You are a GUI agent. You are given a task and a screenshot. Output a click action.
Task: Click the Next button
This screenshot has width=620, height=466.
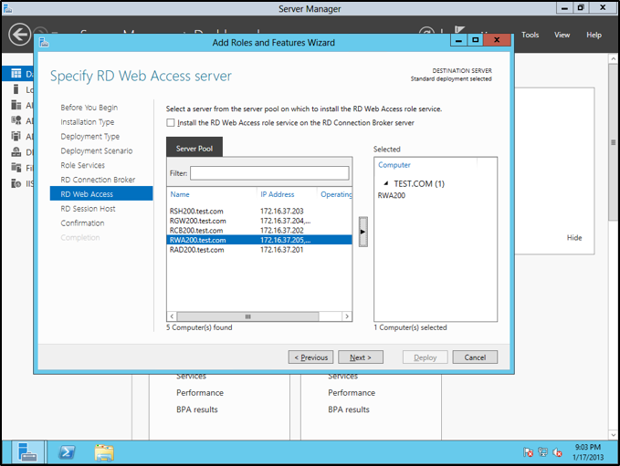[360, 357]
